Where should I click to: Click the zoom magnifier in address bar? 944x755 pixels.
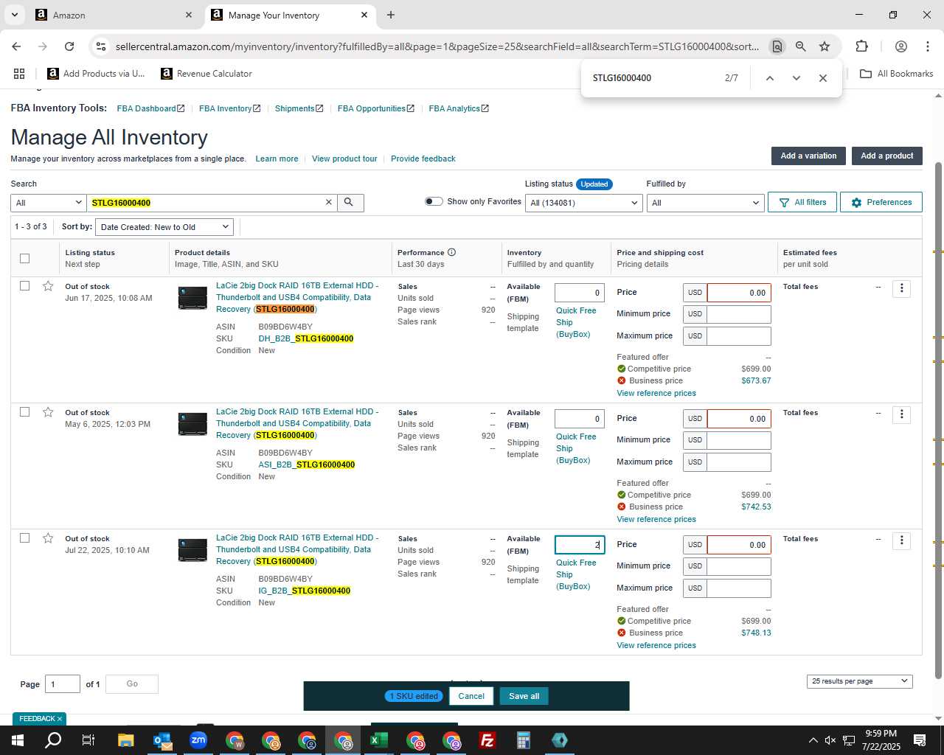point(800,46)
